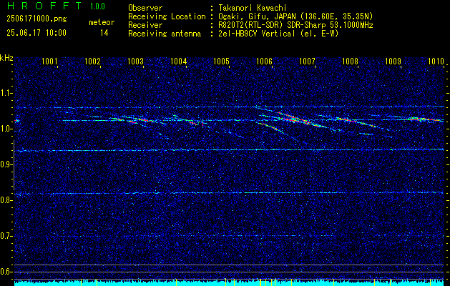Click the 0.9 frequency axis label
The height and width of the screenshot is (286, 450).
click(6, 164)
